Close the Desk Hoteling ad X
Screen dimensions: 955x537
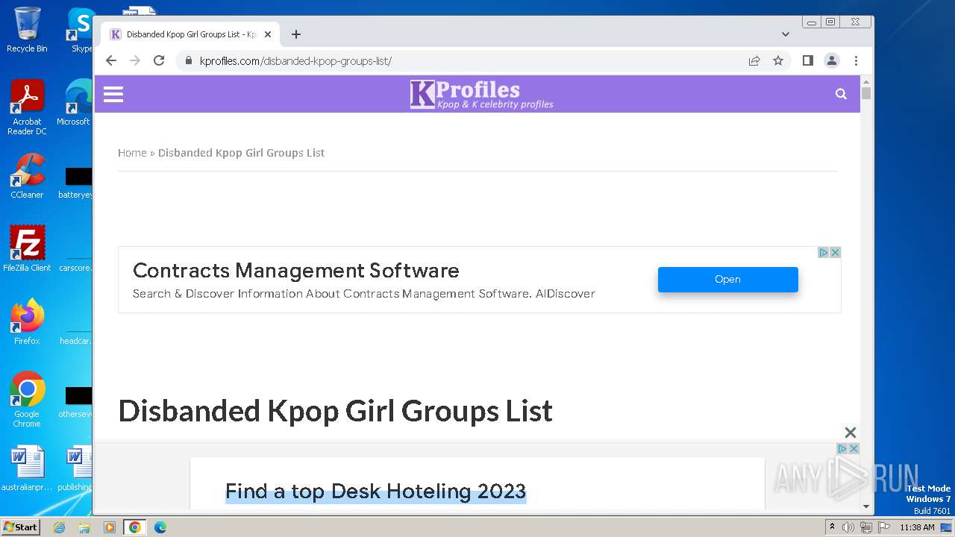pyautogui.click(x=854, y=448)
